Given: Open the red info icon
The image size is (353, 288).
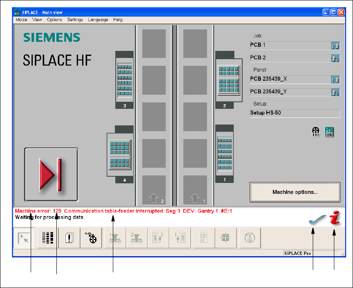Looking at the screenshot, I should point(335,218).
